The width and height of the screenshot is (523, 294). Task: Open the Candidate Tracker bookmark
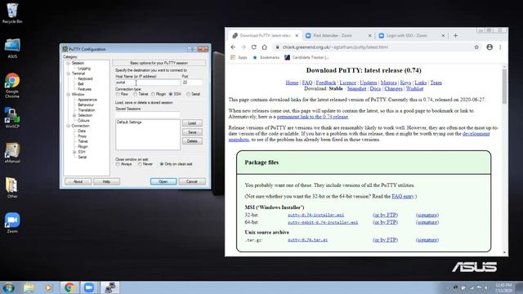coord(307,57)
